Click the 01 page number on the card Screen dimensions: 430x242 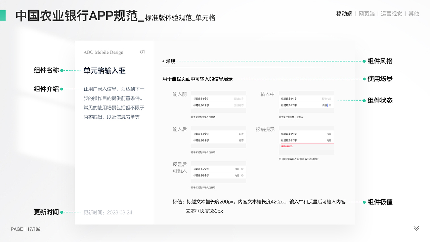(142, 52)
